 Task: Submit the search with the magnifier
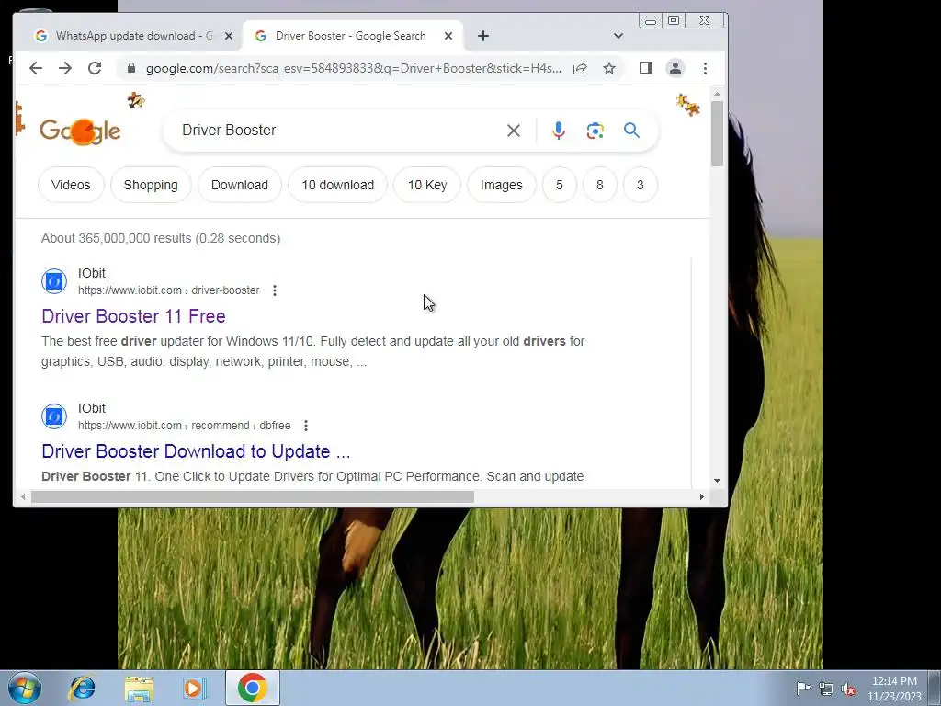[x=631, y=131]
